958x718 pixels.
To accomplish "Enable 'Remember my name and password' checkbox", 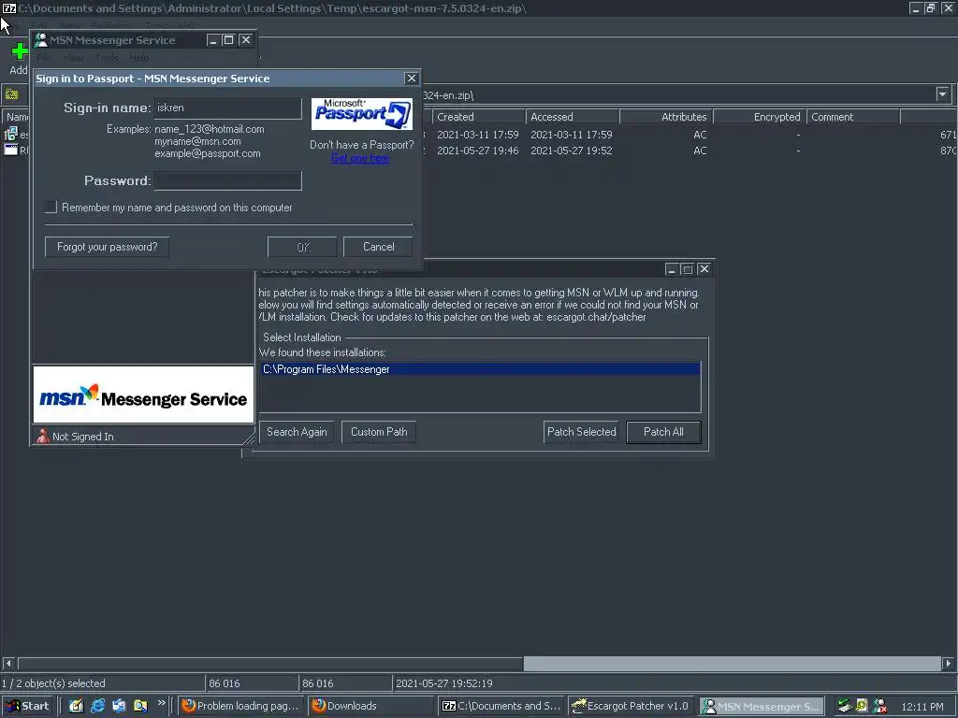I will click(51, 207).
